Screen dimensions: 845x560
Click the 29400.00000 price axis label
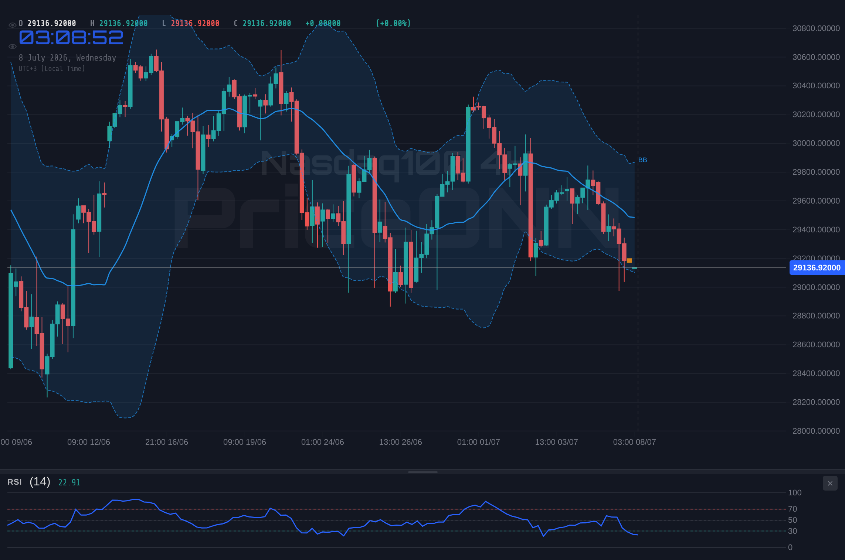816,230
